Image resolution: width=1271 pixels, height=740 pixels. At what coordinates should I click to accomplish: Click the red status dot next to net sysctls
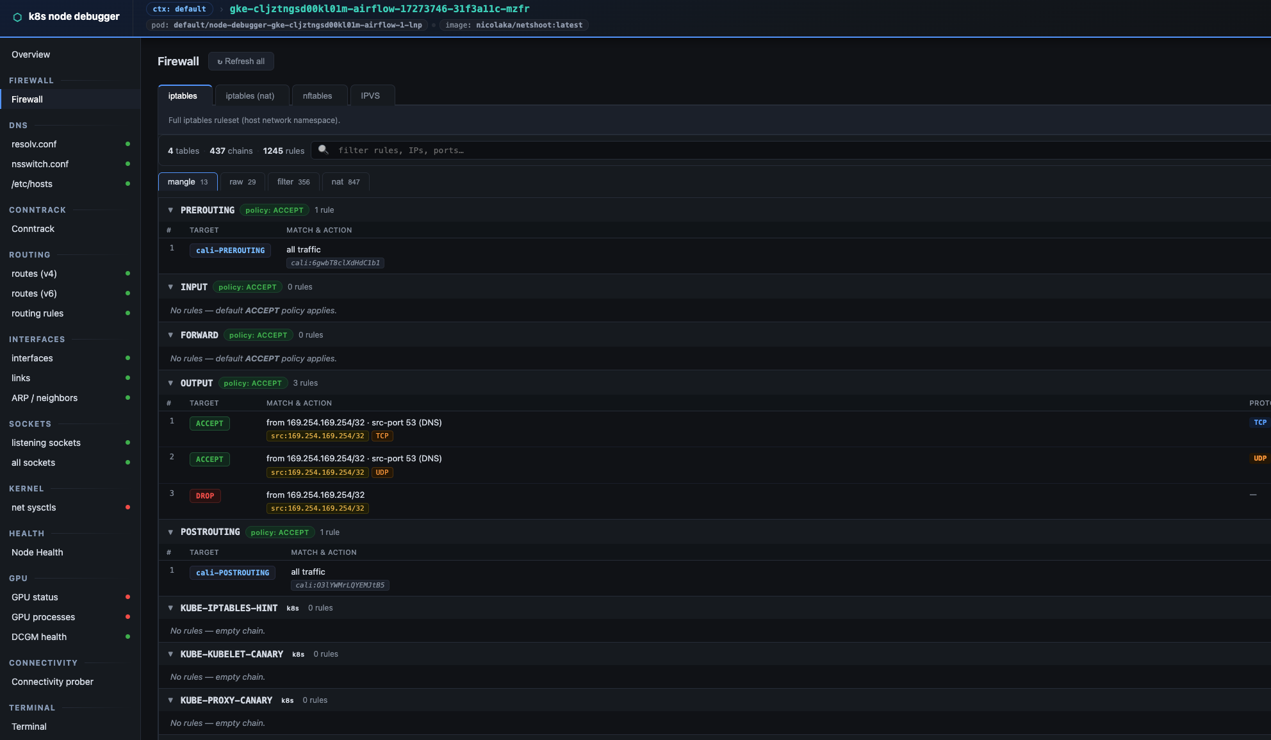pyautogui.click(x=127, y=507)
